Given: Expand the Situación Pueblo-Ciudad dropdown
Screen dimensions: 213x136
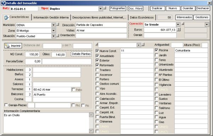Looking at the screenshot, I should (x=54, y=36).
